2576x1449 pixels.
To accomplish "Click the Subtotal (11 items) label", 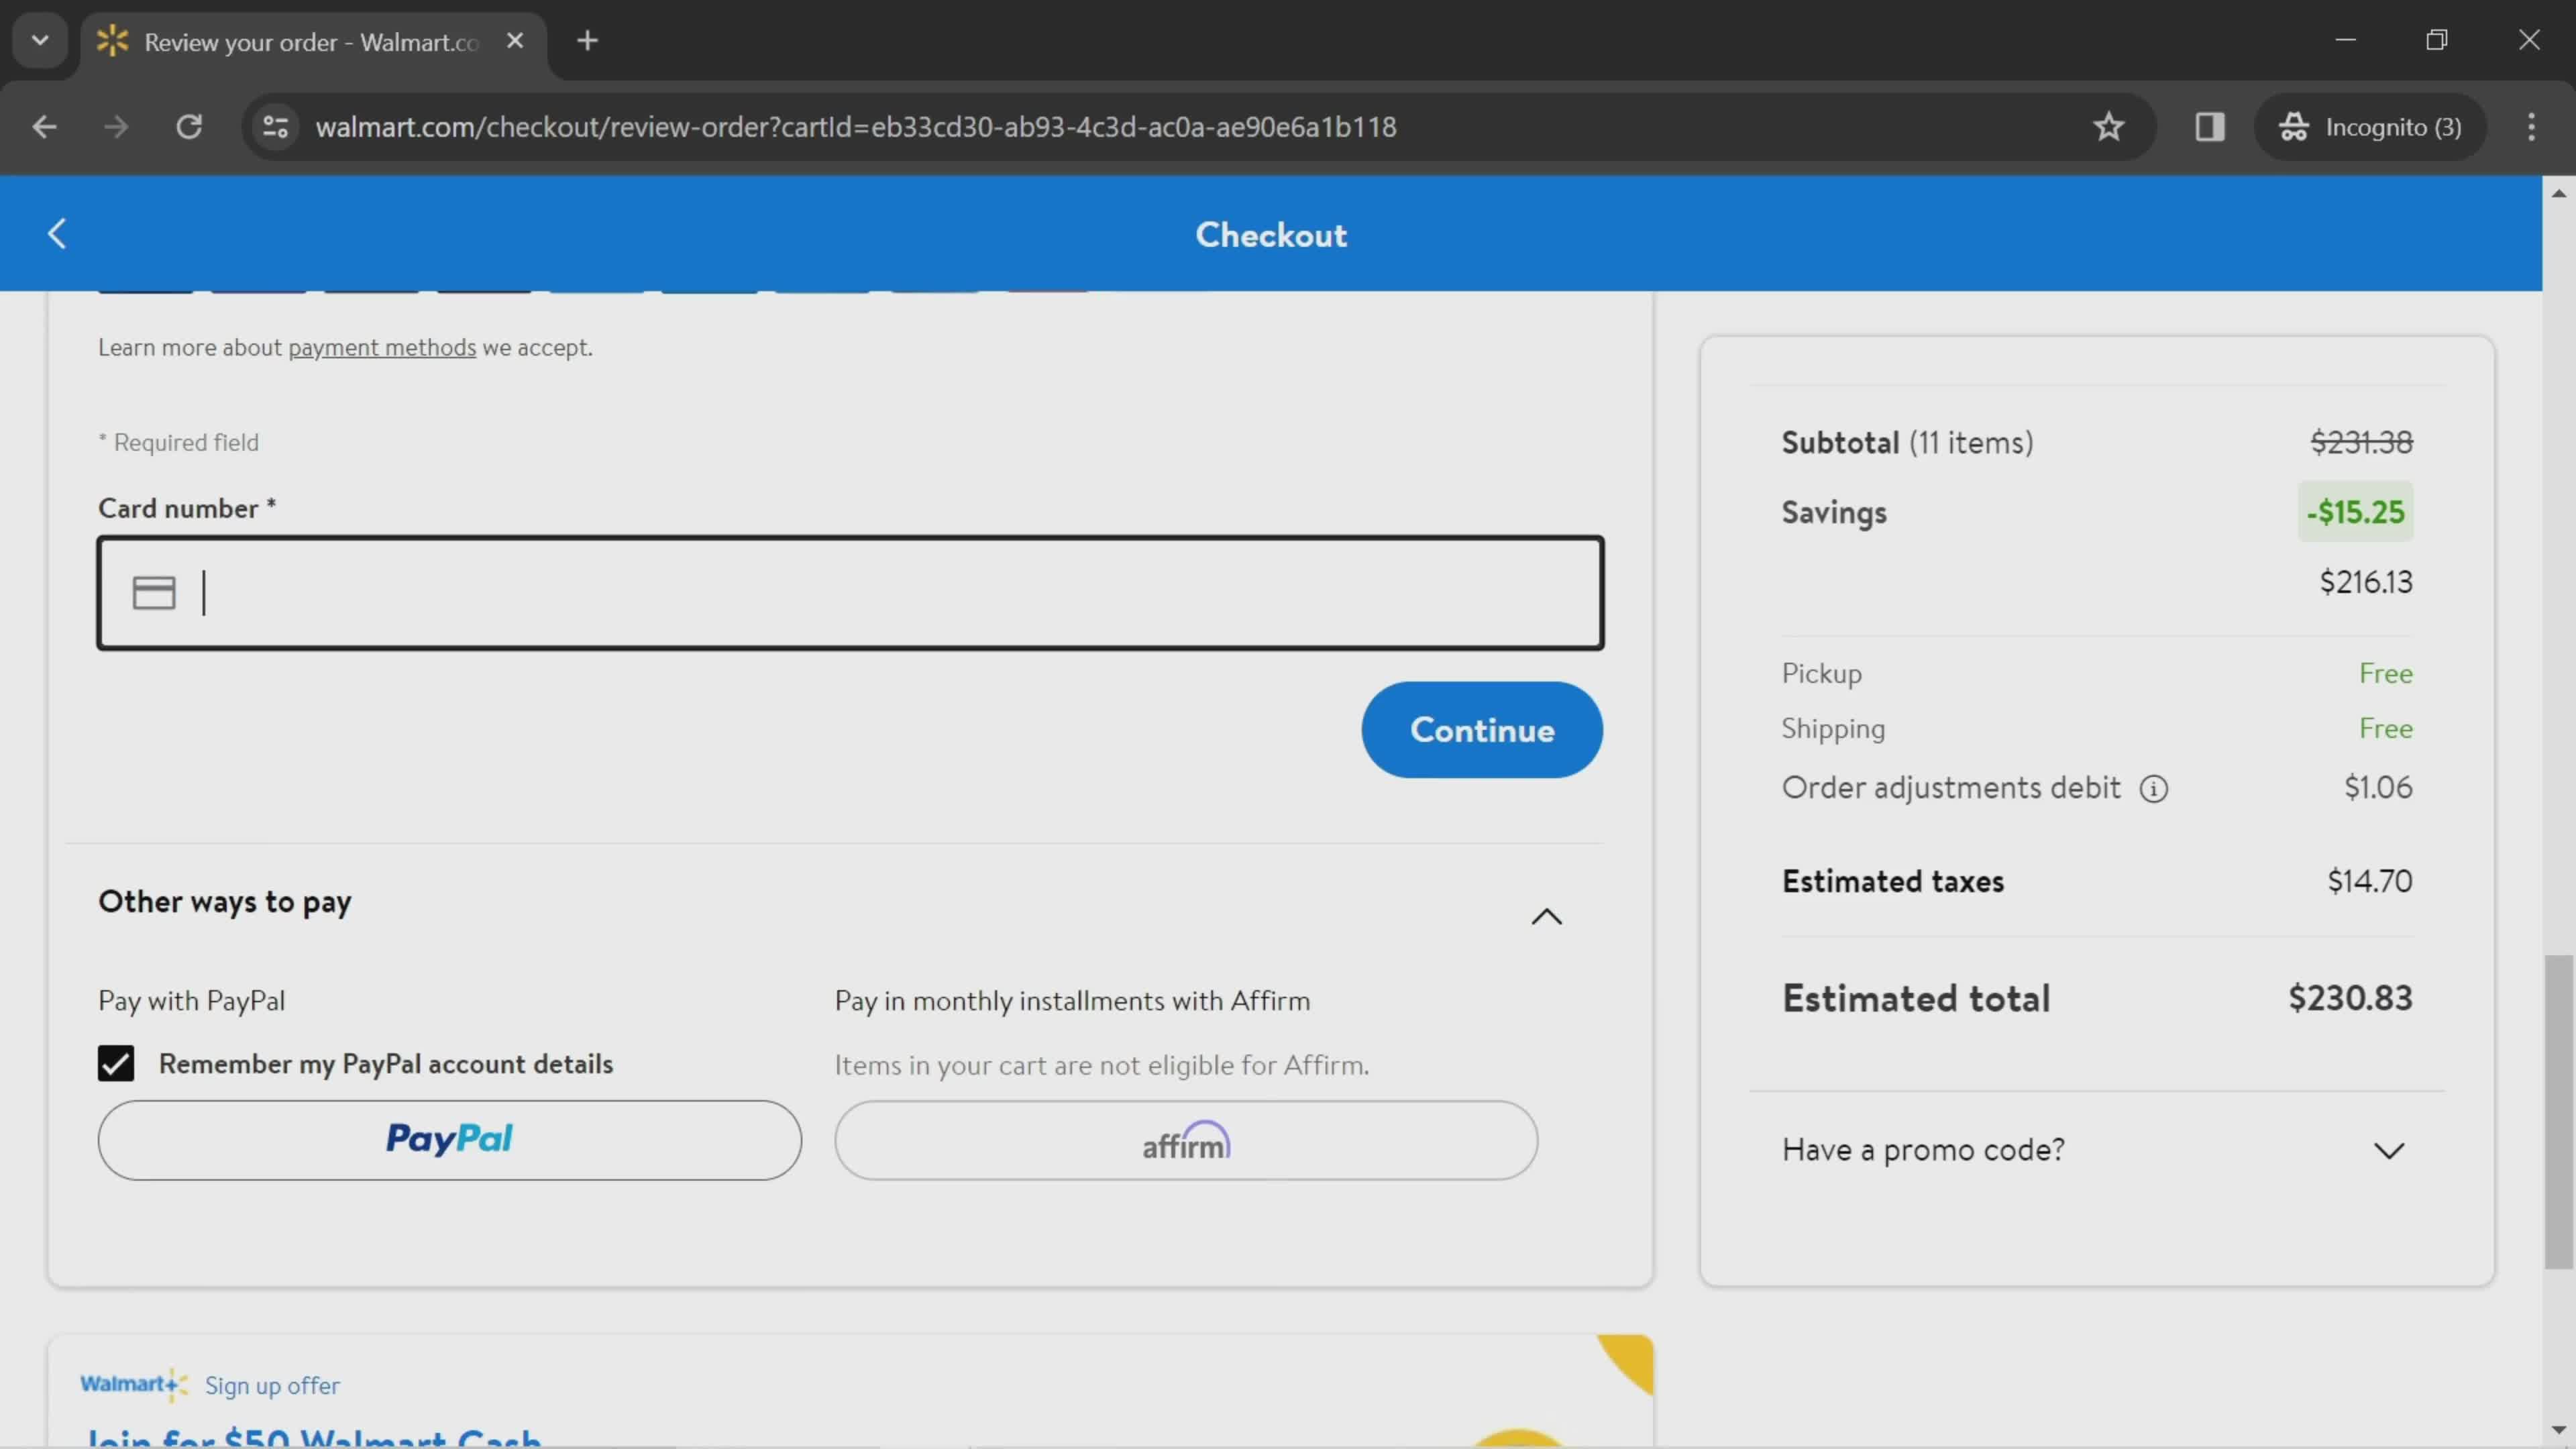I will [1907, 442].
